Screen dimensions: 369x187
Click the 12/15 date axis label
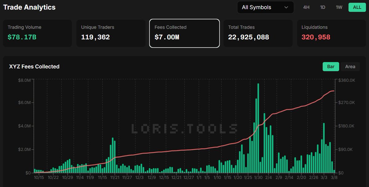pos(164,177)
